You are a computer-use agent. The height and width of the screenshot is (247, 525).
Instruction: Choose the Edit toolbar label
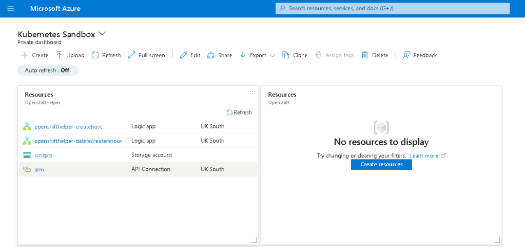[x=196, y=55]
